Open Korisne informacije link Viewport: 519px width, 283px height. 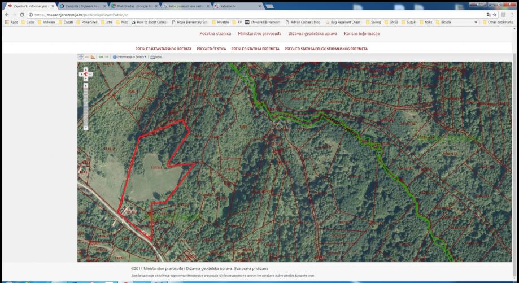click(362, 33)
